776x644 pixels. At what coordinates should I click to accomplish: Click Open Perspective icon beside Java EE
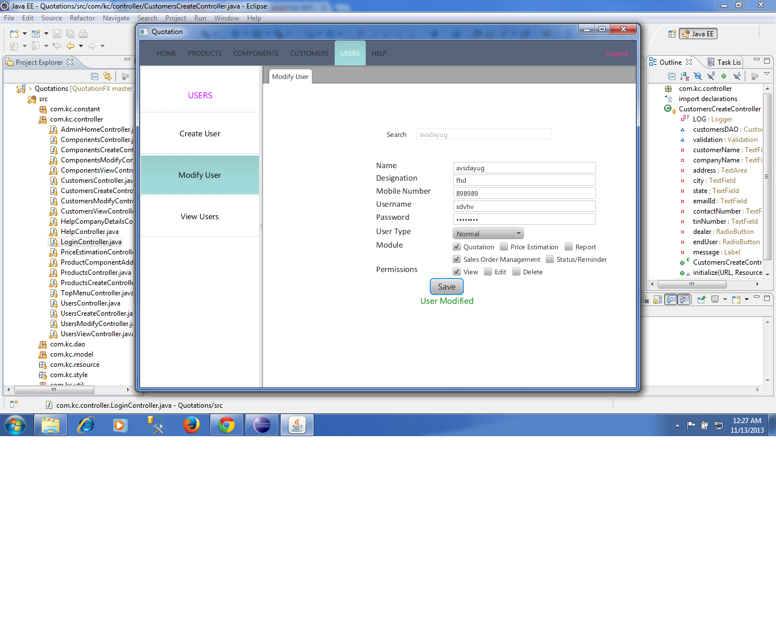[x=672, y=34]
